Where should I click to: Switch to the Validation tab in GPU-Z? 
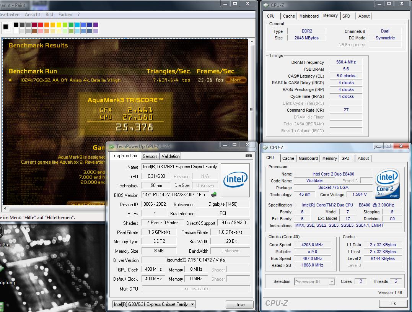coord(171,156)
